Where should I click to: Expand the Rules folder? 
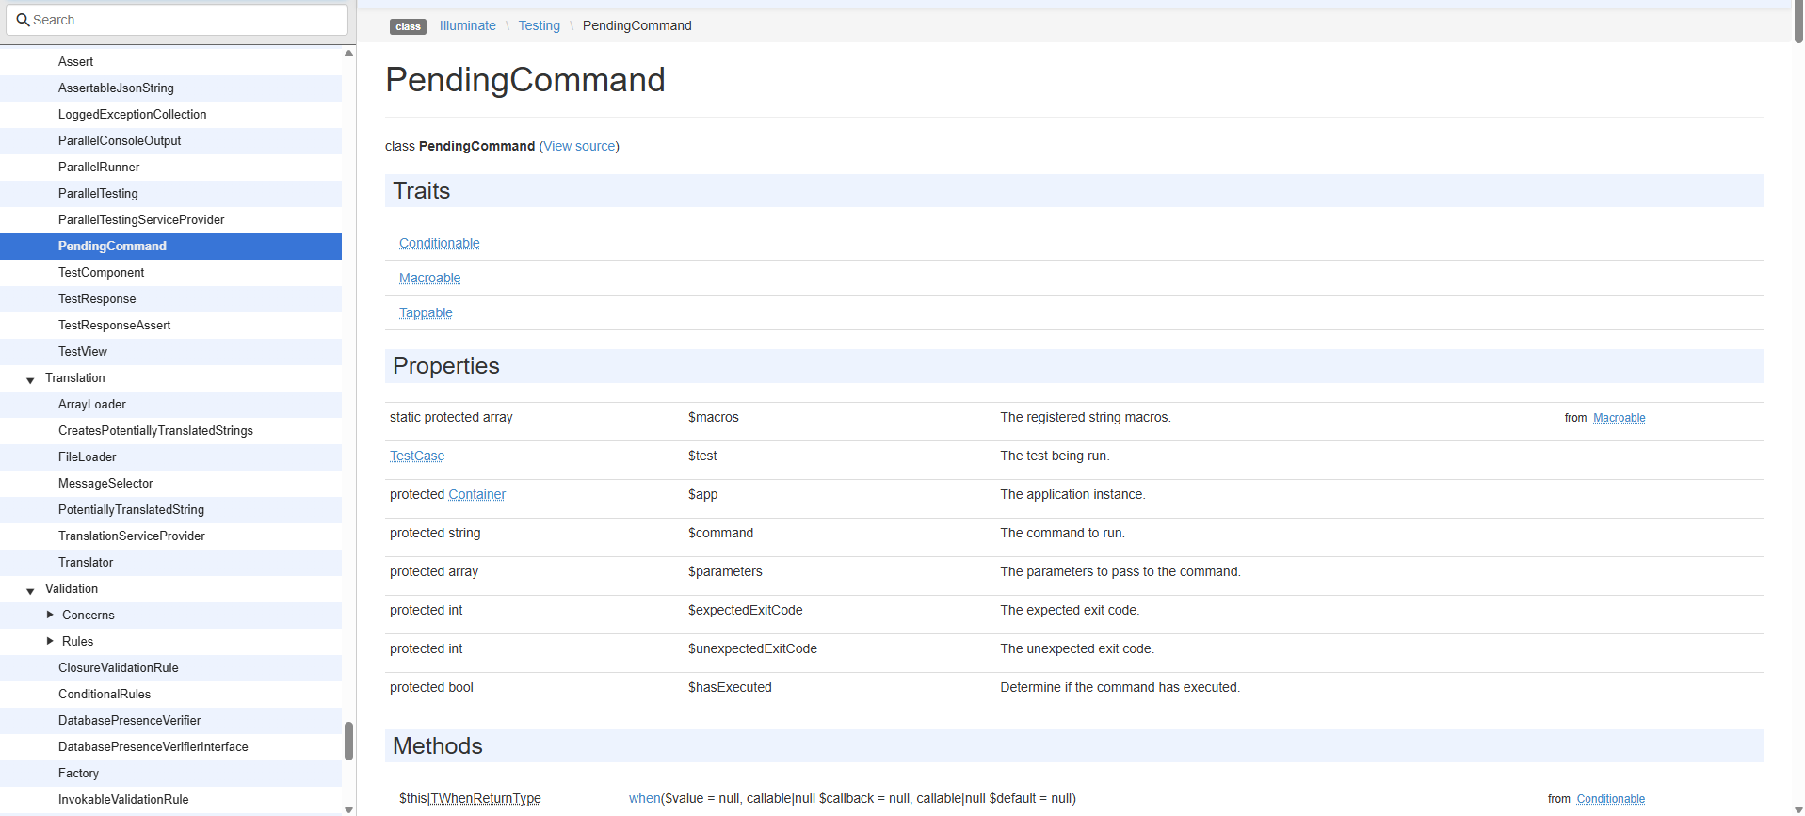tap(50, 641)
